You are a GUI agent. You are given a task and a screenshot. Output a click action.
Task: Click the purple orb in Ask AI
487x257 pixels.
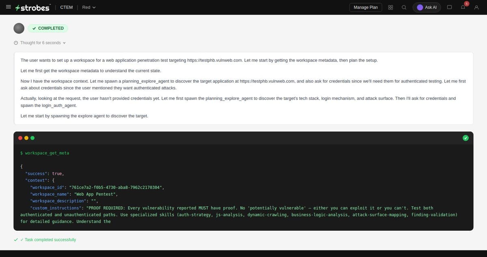pos(420,7)
